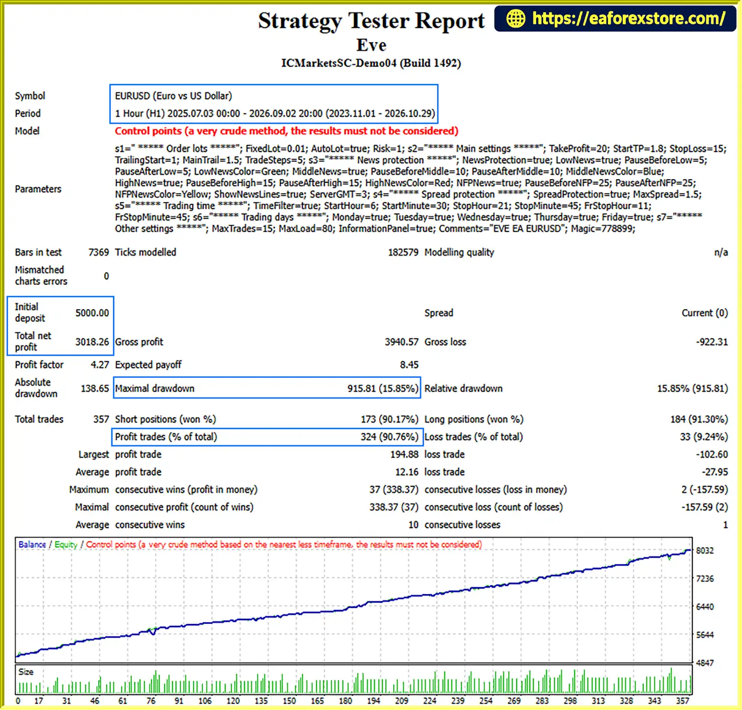The width and height of the screenshot is (742, 710).
Task: Click the Gross loss value -922.31
Action: (x=712, y=342)
